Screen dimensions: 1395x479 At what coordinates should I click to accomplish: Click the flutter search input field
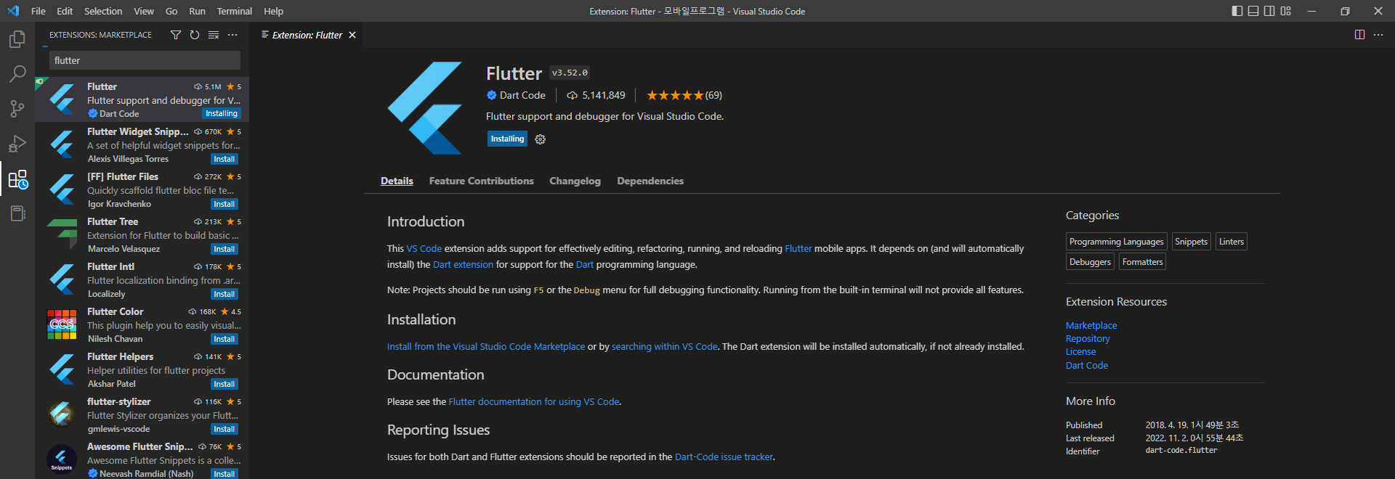[x=145, y=60]
